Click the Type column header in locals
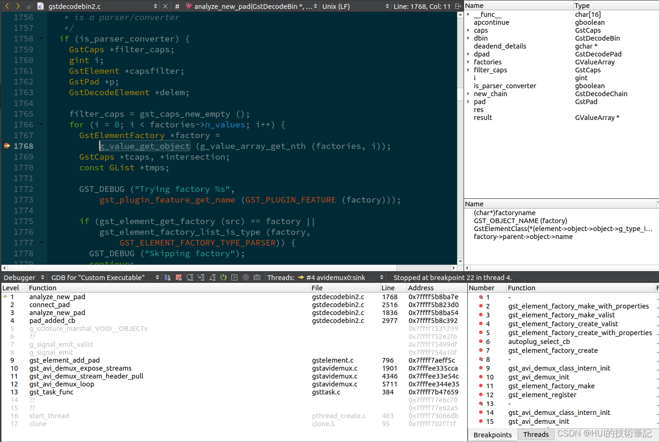Screen dimensions: 659x442 pos(616,6)
